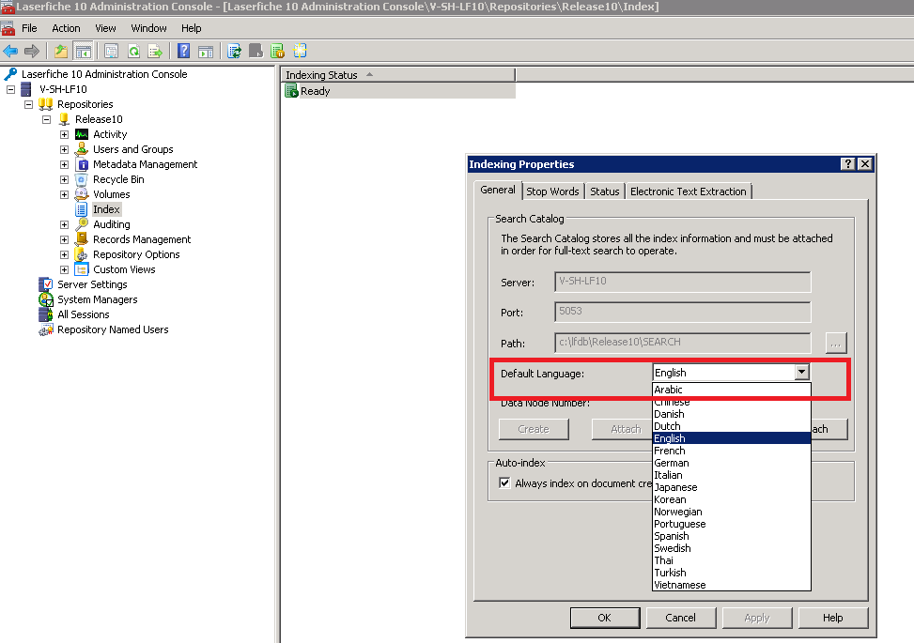Click the Volumes disc icon
Image resolution: width=914 pixels, height=643 pixels.
82,194
